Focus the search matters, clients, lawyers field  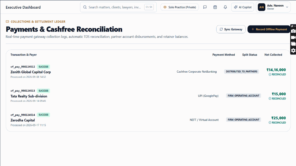[118, 7]
